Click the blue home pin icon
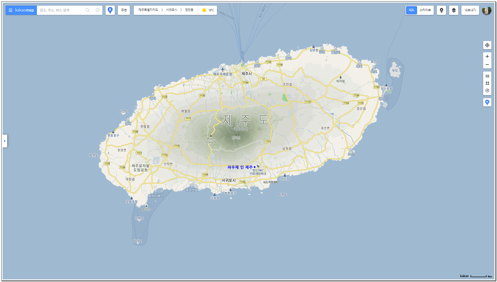The width and height of the screenshot is (497, 282). pyautogui.click(x=110, y=10)
